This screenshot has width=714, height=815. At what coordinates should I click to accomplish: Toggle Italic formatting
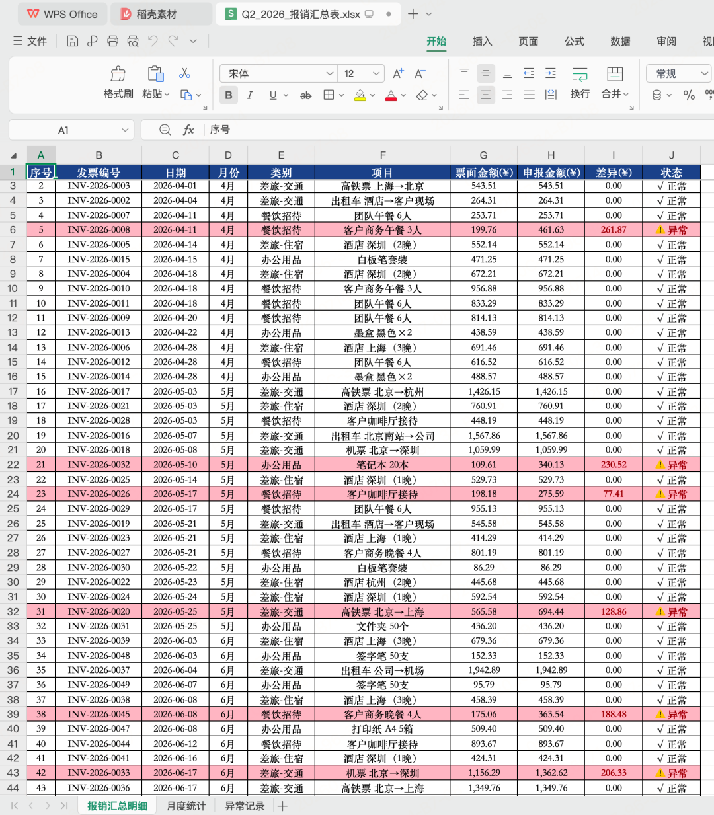click(x=250, y=95)
